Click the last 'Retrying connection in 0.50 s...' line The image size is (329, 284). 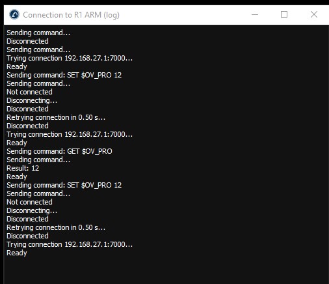(56, 227)
